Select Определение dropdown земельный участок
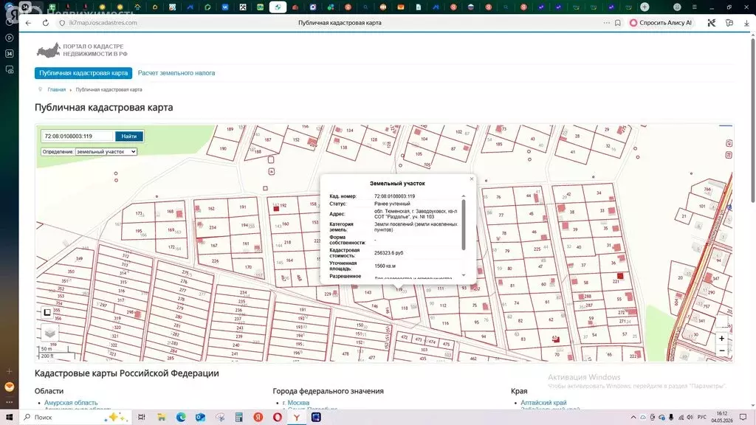 tap(106, 151)
